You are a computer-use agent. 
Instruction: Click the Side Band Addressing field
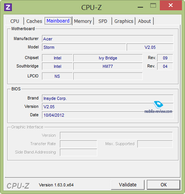pyautogui.click(x=79, y=152)
